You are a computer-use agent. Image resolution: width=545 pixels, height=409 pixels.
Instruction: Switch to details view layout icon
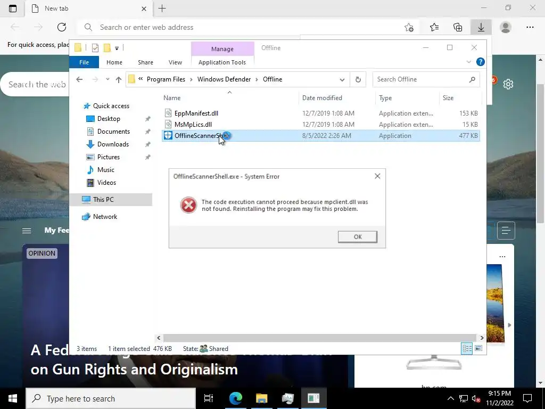(x=467, y=348)
